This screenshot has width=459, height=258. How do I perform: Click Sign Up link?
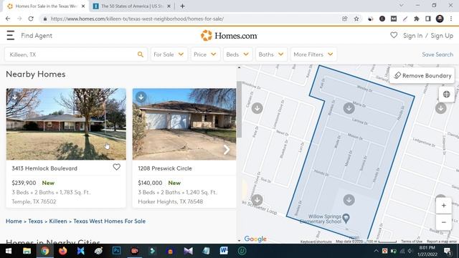442,35
